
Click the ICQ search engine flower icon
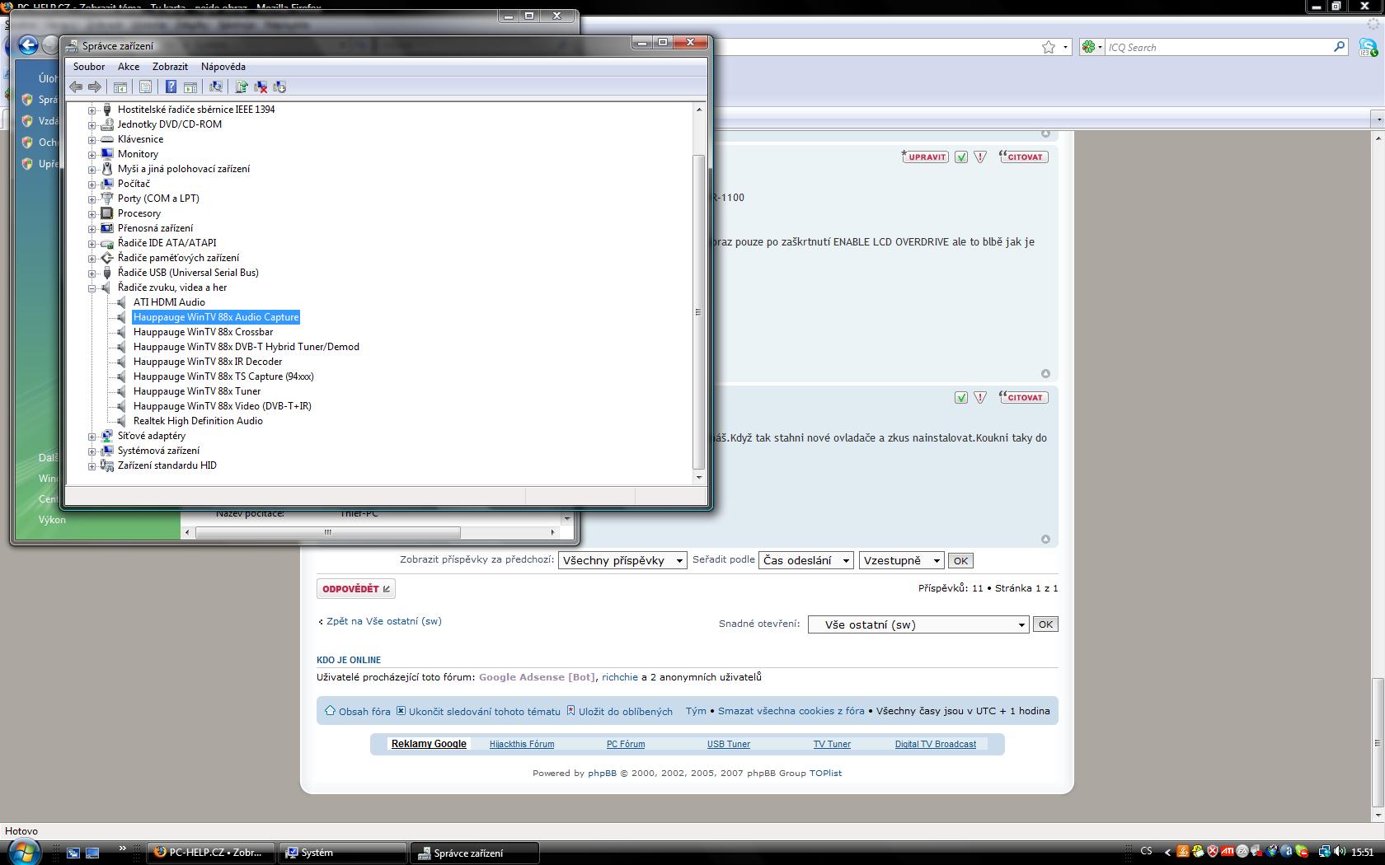click(x=1089, y=47)
